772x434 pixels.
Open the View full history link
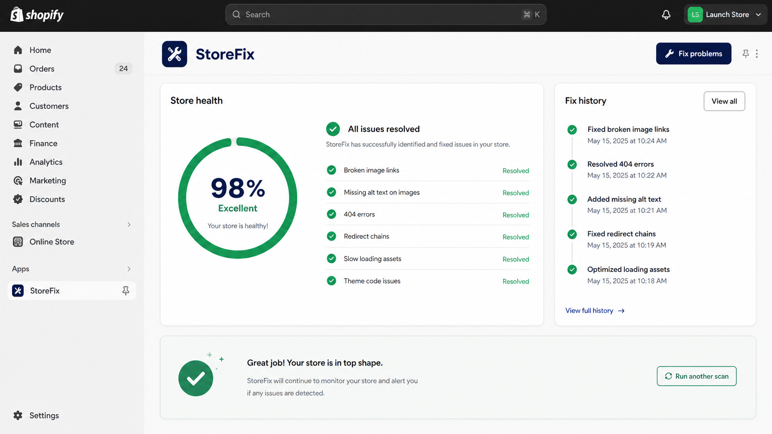tap(595, 311)
